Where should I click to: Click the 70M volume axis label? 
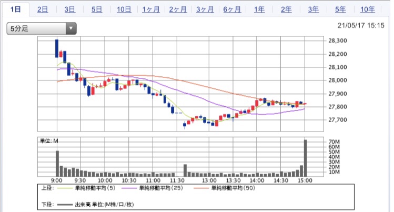click(x=334, y=142)
